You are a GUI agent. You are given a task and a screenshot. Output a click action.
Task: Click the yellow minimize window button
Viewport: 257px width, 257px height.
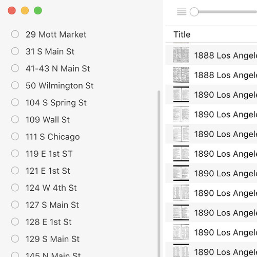[25, 10]
